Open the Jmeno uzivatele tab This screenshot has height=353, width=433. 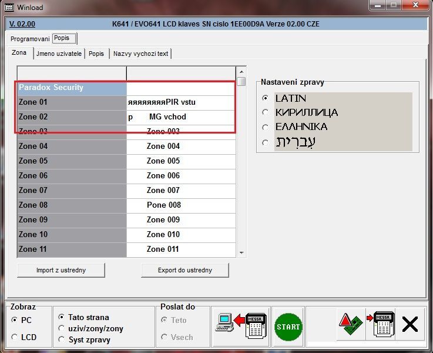click(59, 54)
